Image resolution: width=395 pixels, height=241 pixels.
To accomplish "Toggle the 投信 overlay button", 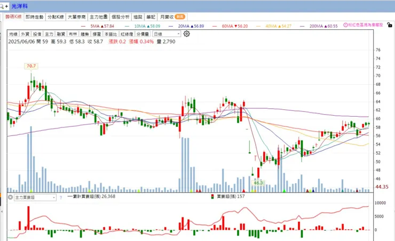I will click(x=37, y=34).
